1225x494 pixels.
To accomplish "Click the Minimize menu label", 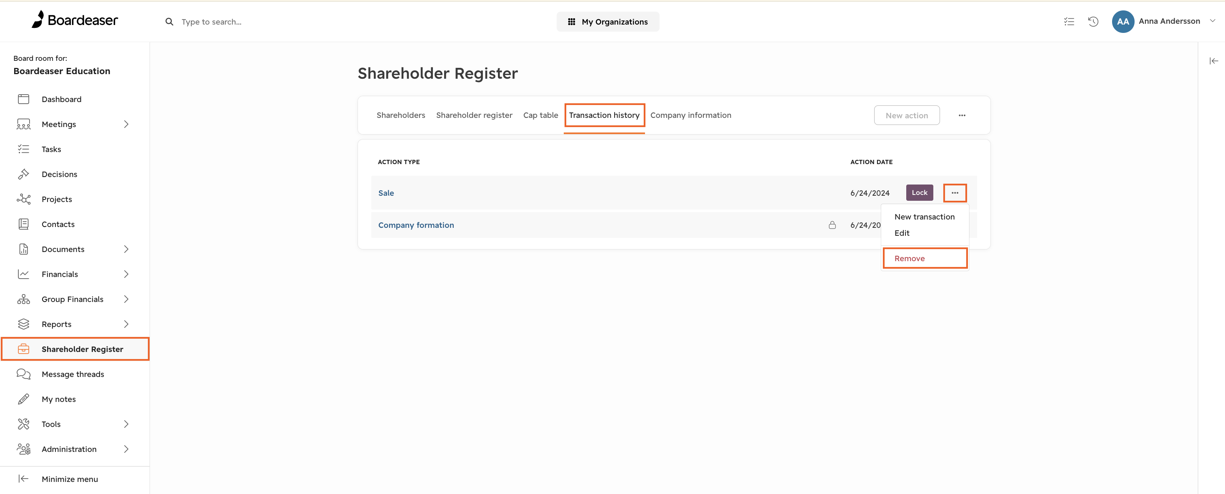I will 70,479.
